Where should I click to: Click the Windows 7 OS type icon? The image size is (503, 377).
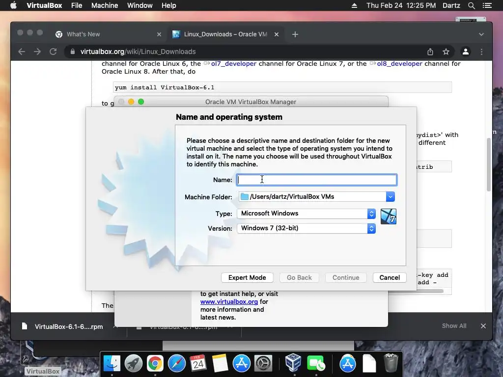tap(388, 216)
